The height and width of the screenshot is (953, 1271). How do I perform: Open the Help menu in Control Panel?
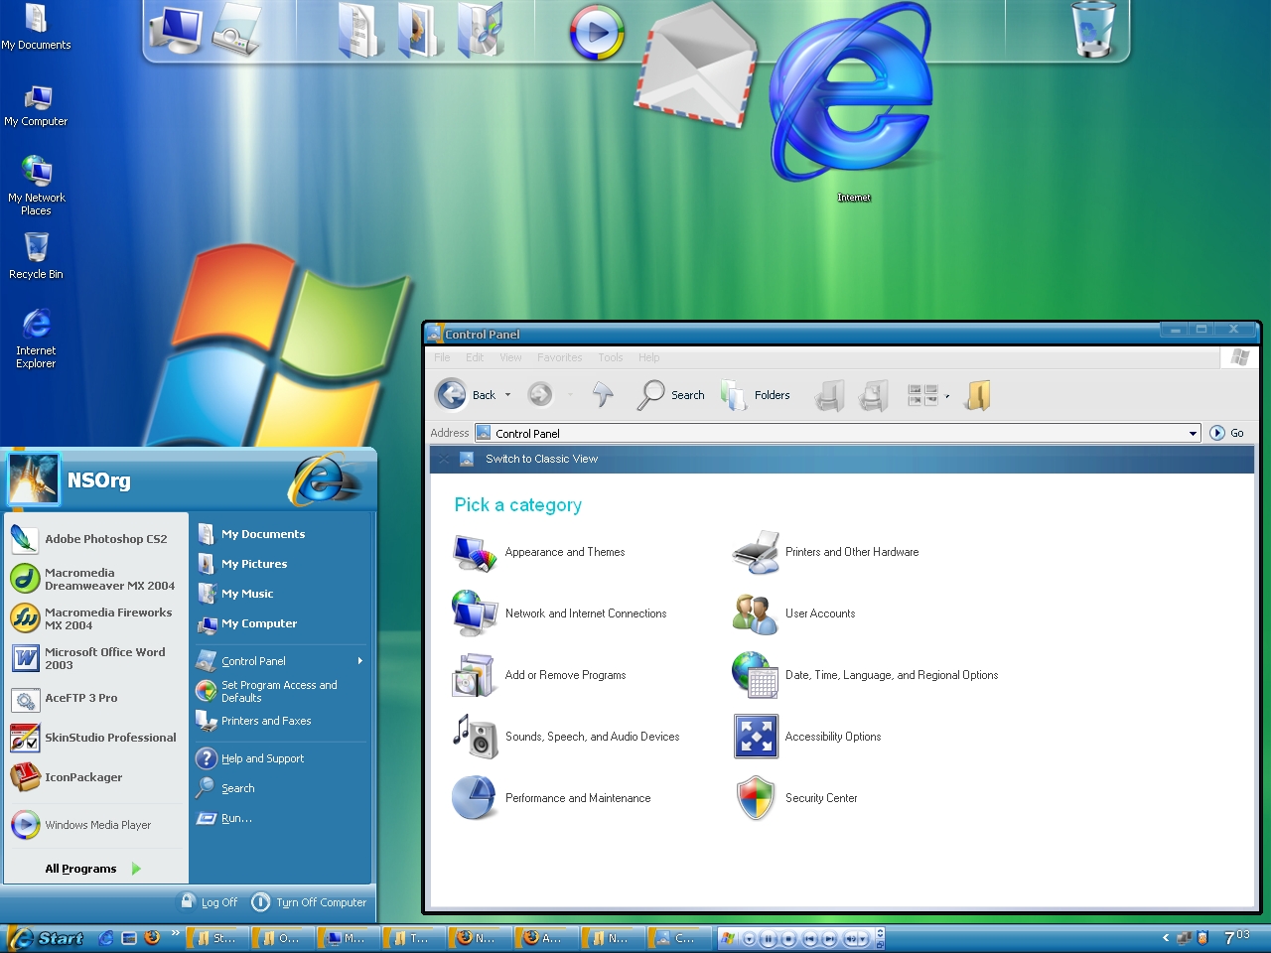pos(648,357)
